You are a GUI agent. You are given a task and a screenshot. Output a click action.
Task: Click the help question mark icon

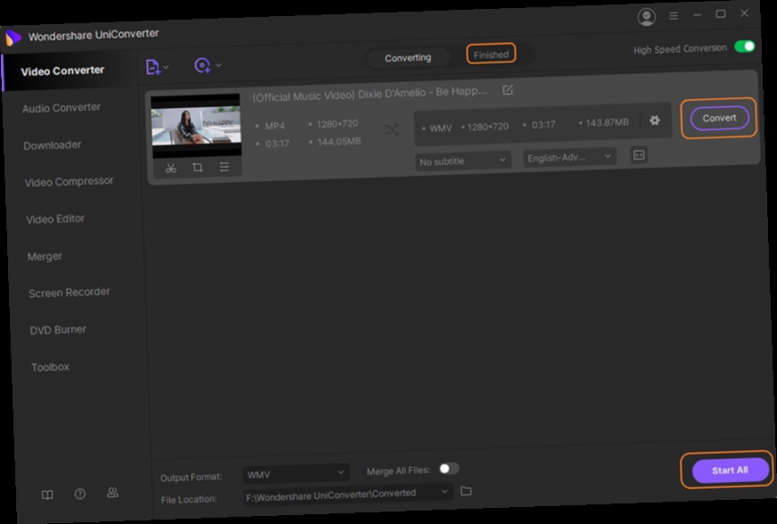point(80,494)
